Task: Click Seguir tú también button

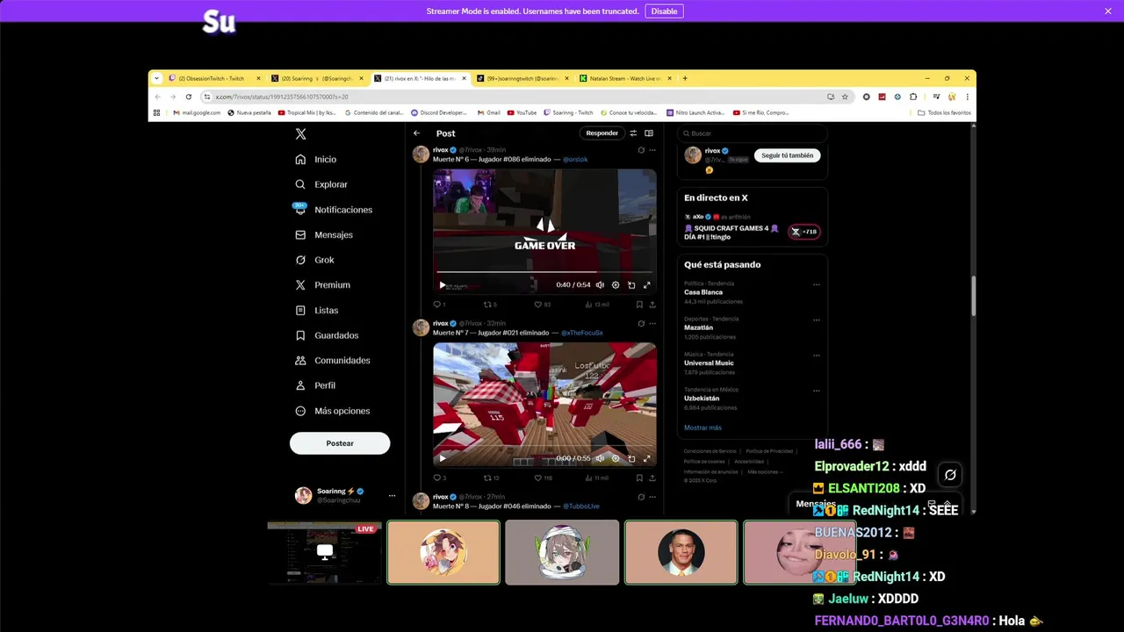Action: pyautogui.click(x=787, y=155)
